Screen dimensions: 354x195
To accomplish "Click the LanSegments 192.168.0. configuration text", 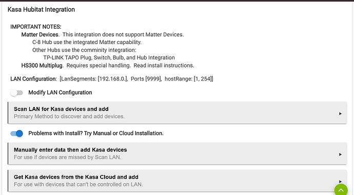I will (x=94, y=79).
